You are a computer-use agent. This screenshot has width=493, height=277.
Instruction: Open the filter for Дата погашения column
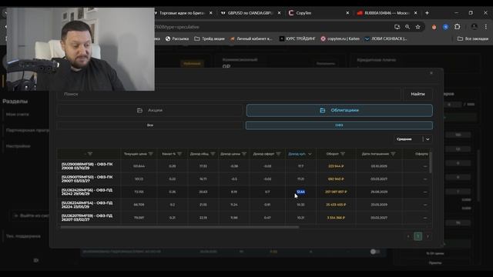click(x=393, y=154)
